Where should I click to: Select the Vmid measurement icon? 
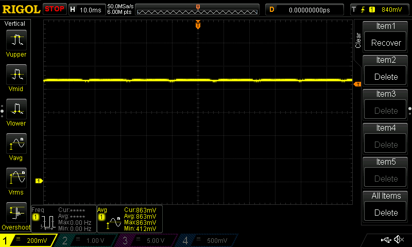(16, 75)
